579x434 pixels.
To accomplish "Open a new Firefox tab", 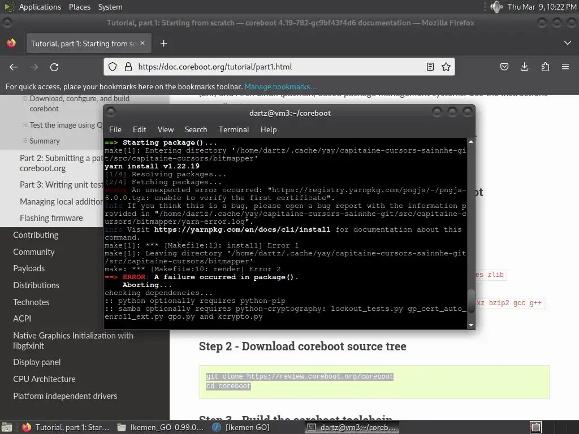I will tap(163, 44).
